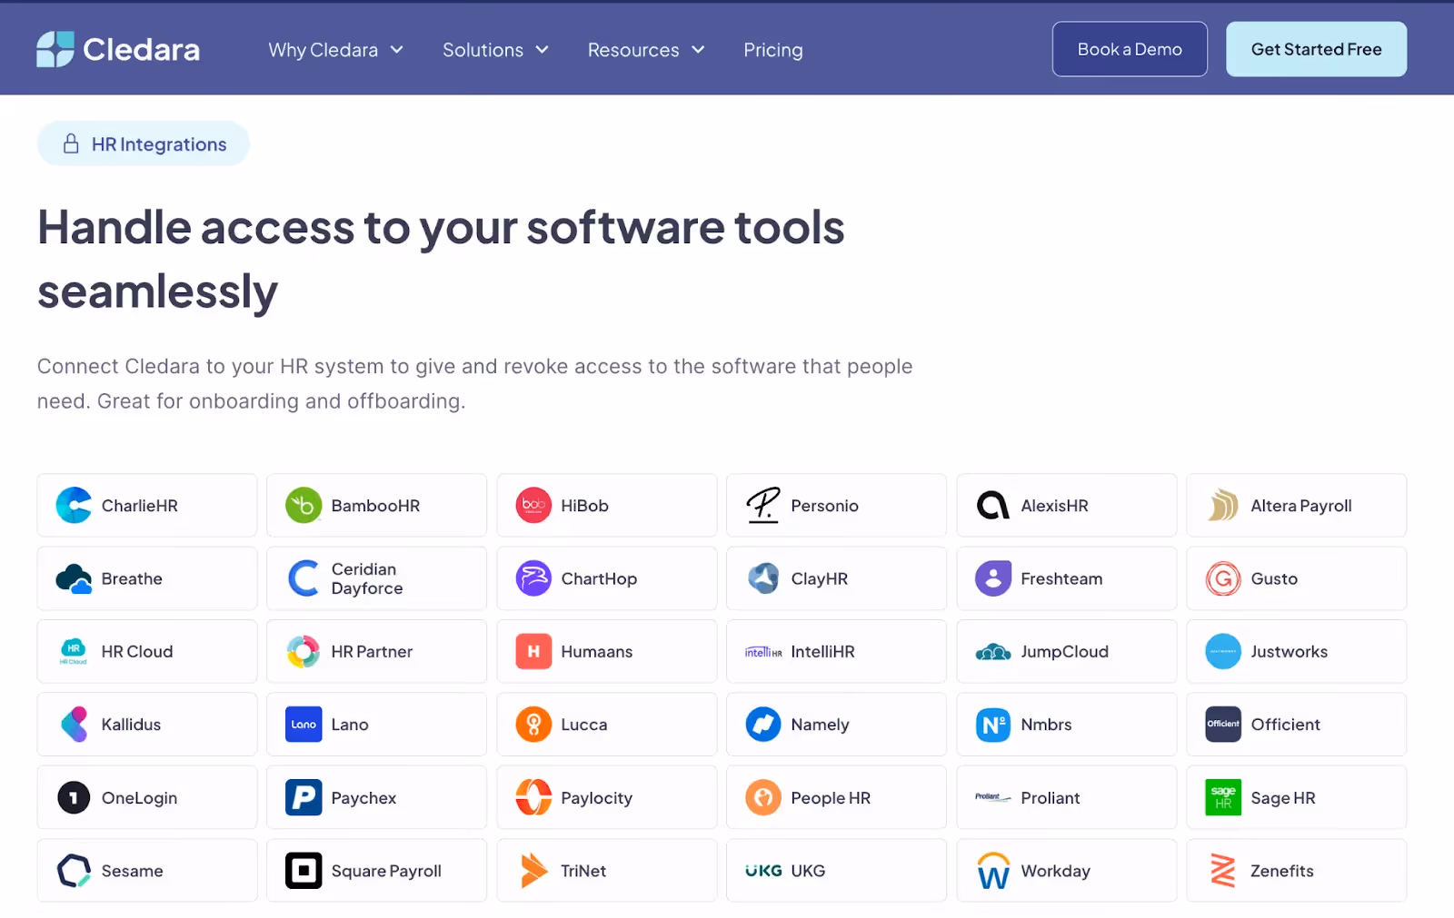Click the Sage HR green logo
Viewport: 1454px width, 918px height.
1223,798
